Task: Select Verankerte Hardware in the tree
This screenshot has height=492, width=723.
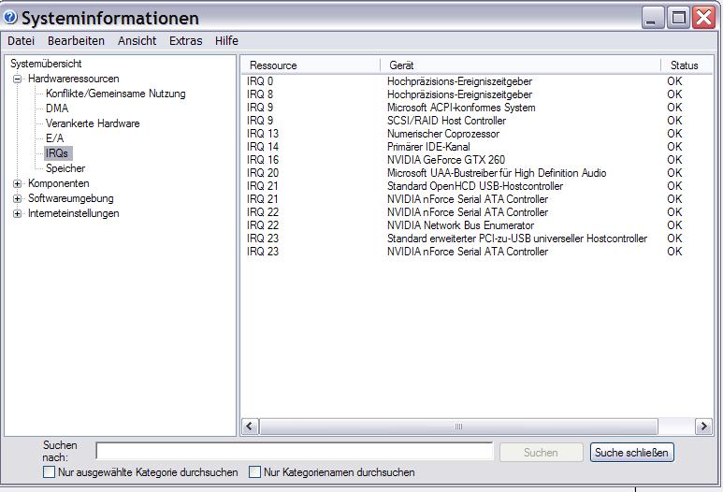Action: point(93,123)
